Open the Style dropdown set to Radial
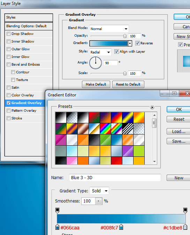Viewport: 190px width, 235px height. 100,52
